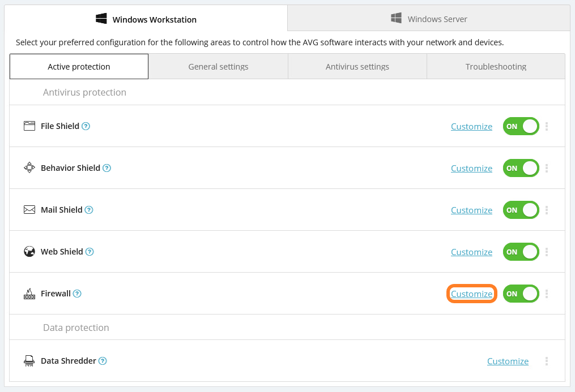Click the Data Shredder icon
Viewport: 575px width, 392px height.
pyautogui.click(x=29, y=360)
